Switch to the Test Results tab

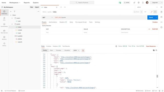pyautogui.click(x=66, y=46)
